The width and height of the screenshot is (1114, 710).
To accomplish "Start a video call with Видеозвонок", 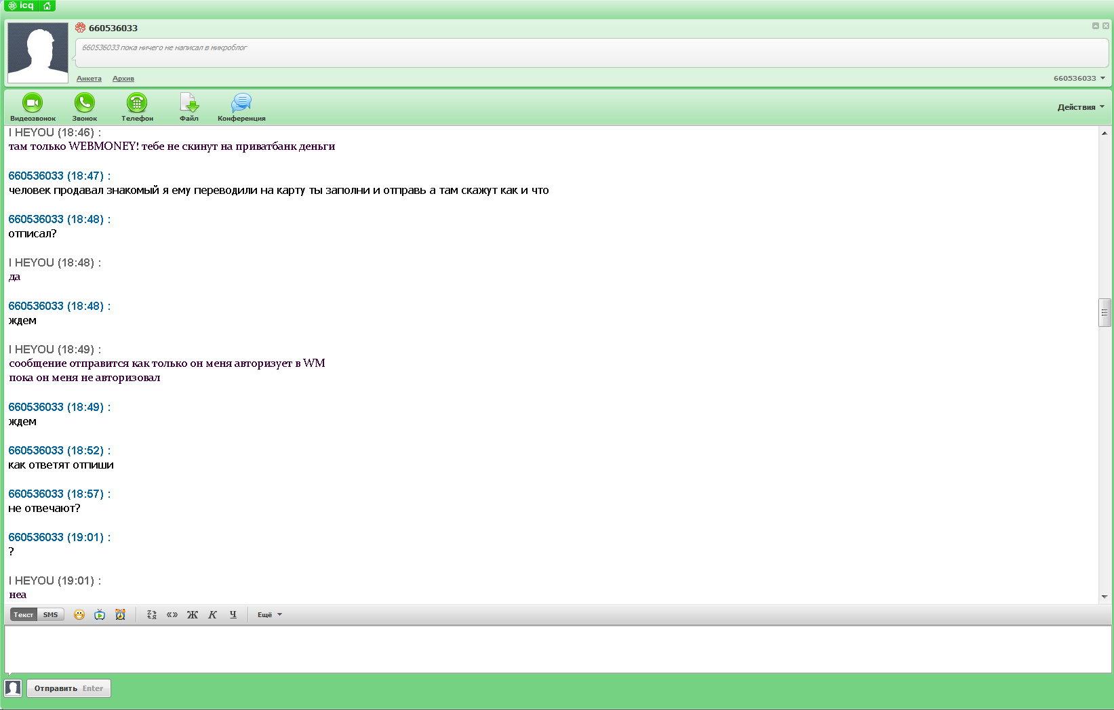I will pos(33,107).
